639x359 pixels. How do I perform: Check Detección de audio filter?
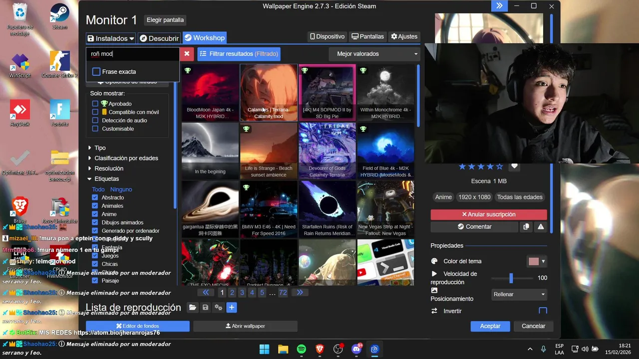pyautogui.click(x=95, y=121)
